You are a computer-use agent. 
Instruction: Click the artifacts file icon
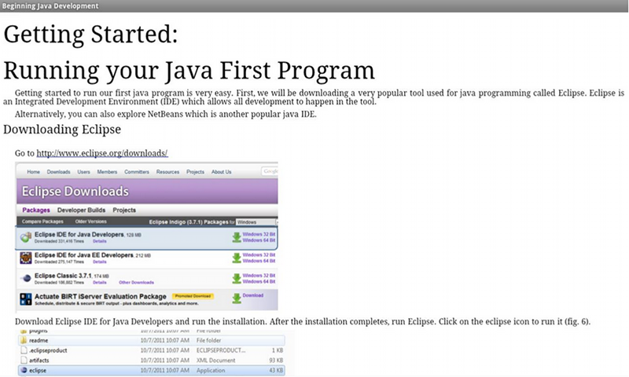[x=24, y=361]
